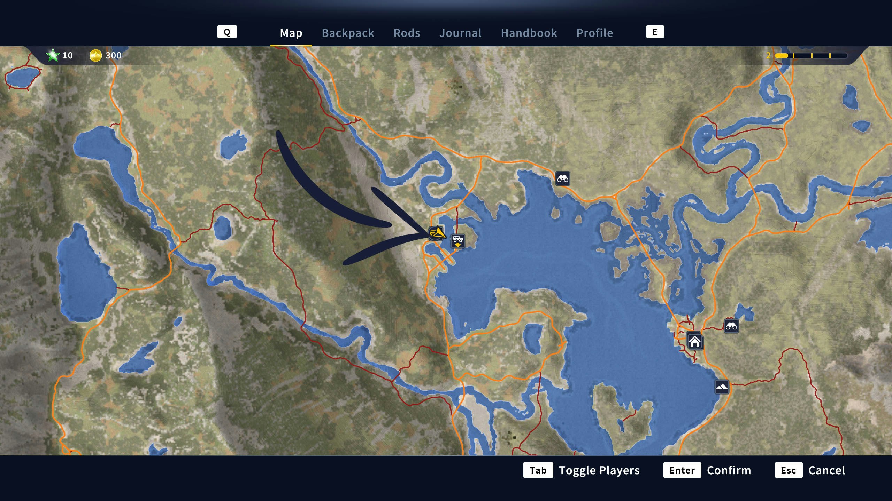Open the Profile tab

594,32
